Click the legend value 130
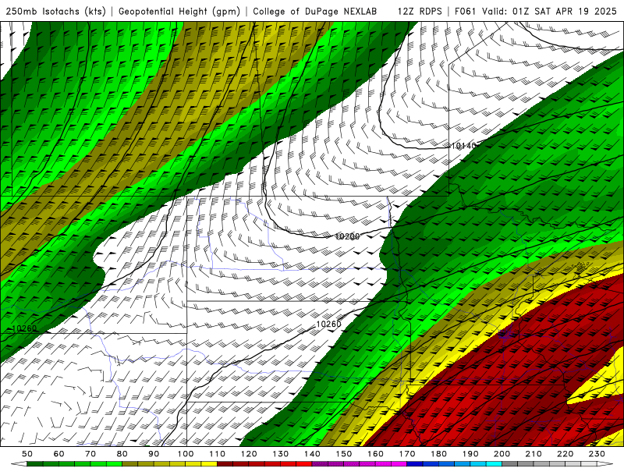The height and width of the screenshot is (468, 624). (281, 454)
